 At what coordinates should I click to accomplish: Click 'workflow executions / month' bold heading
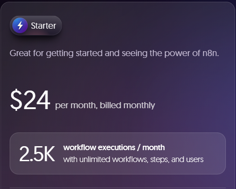[x=114, y=147]
